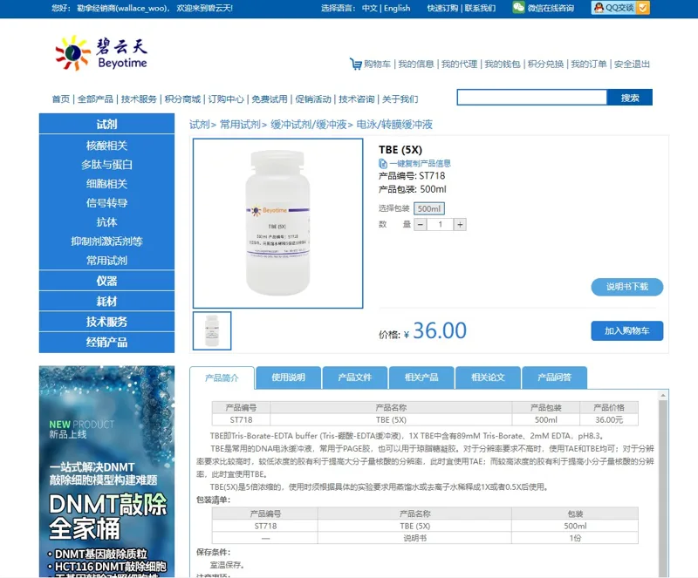The image size is (698, 578).
Task: Open 试剂 category in sidebar
Action: [x=106, y=124]
